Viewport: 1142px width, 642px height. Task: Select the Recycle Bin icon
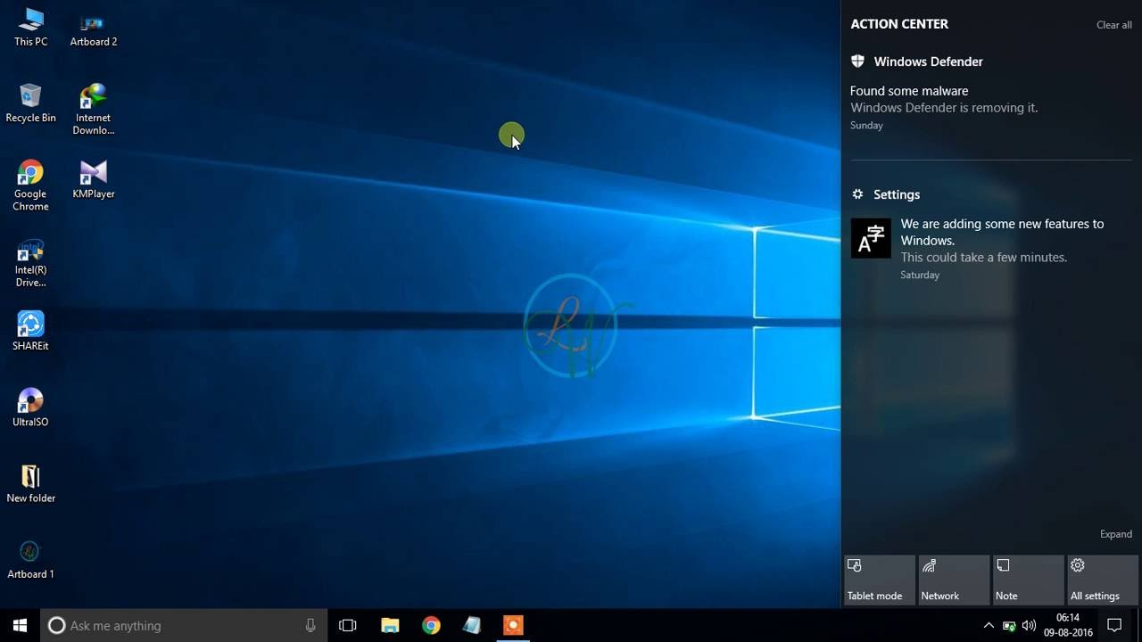pyautogui.click(x=30, y=103)
